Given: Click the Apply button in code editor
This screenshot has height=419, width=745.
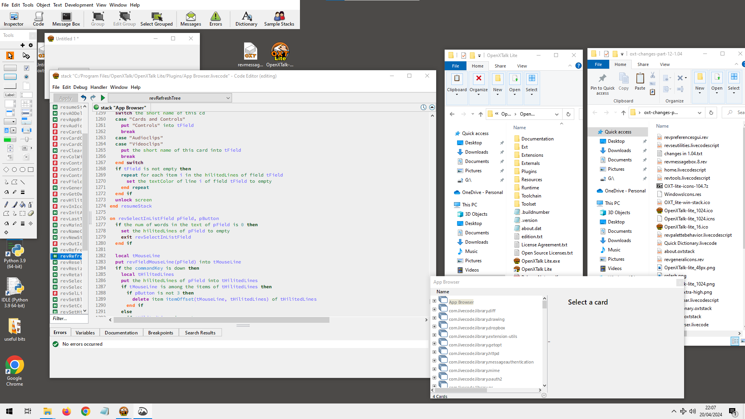Looking at the screenshot, I should point(66,98).
